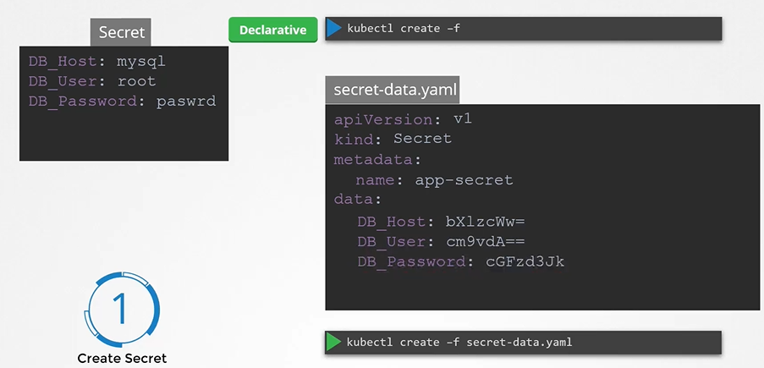
Task: Click the 'apiVersion: v1' line
Action: point(403,119)
